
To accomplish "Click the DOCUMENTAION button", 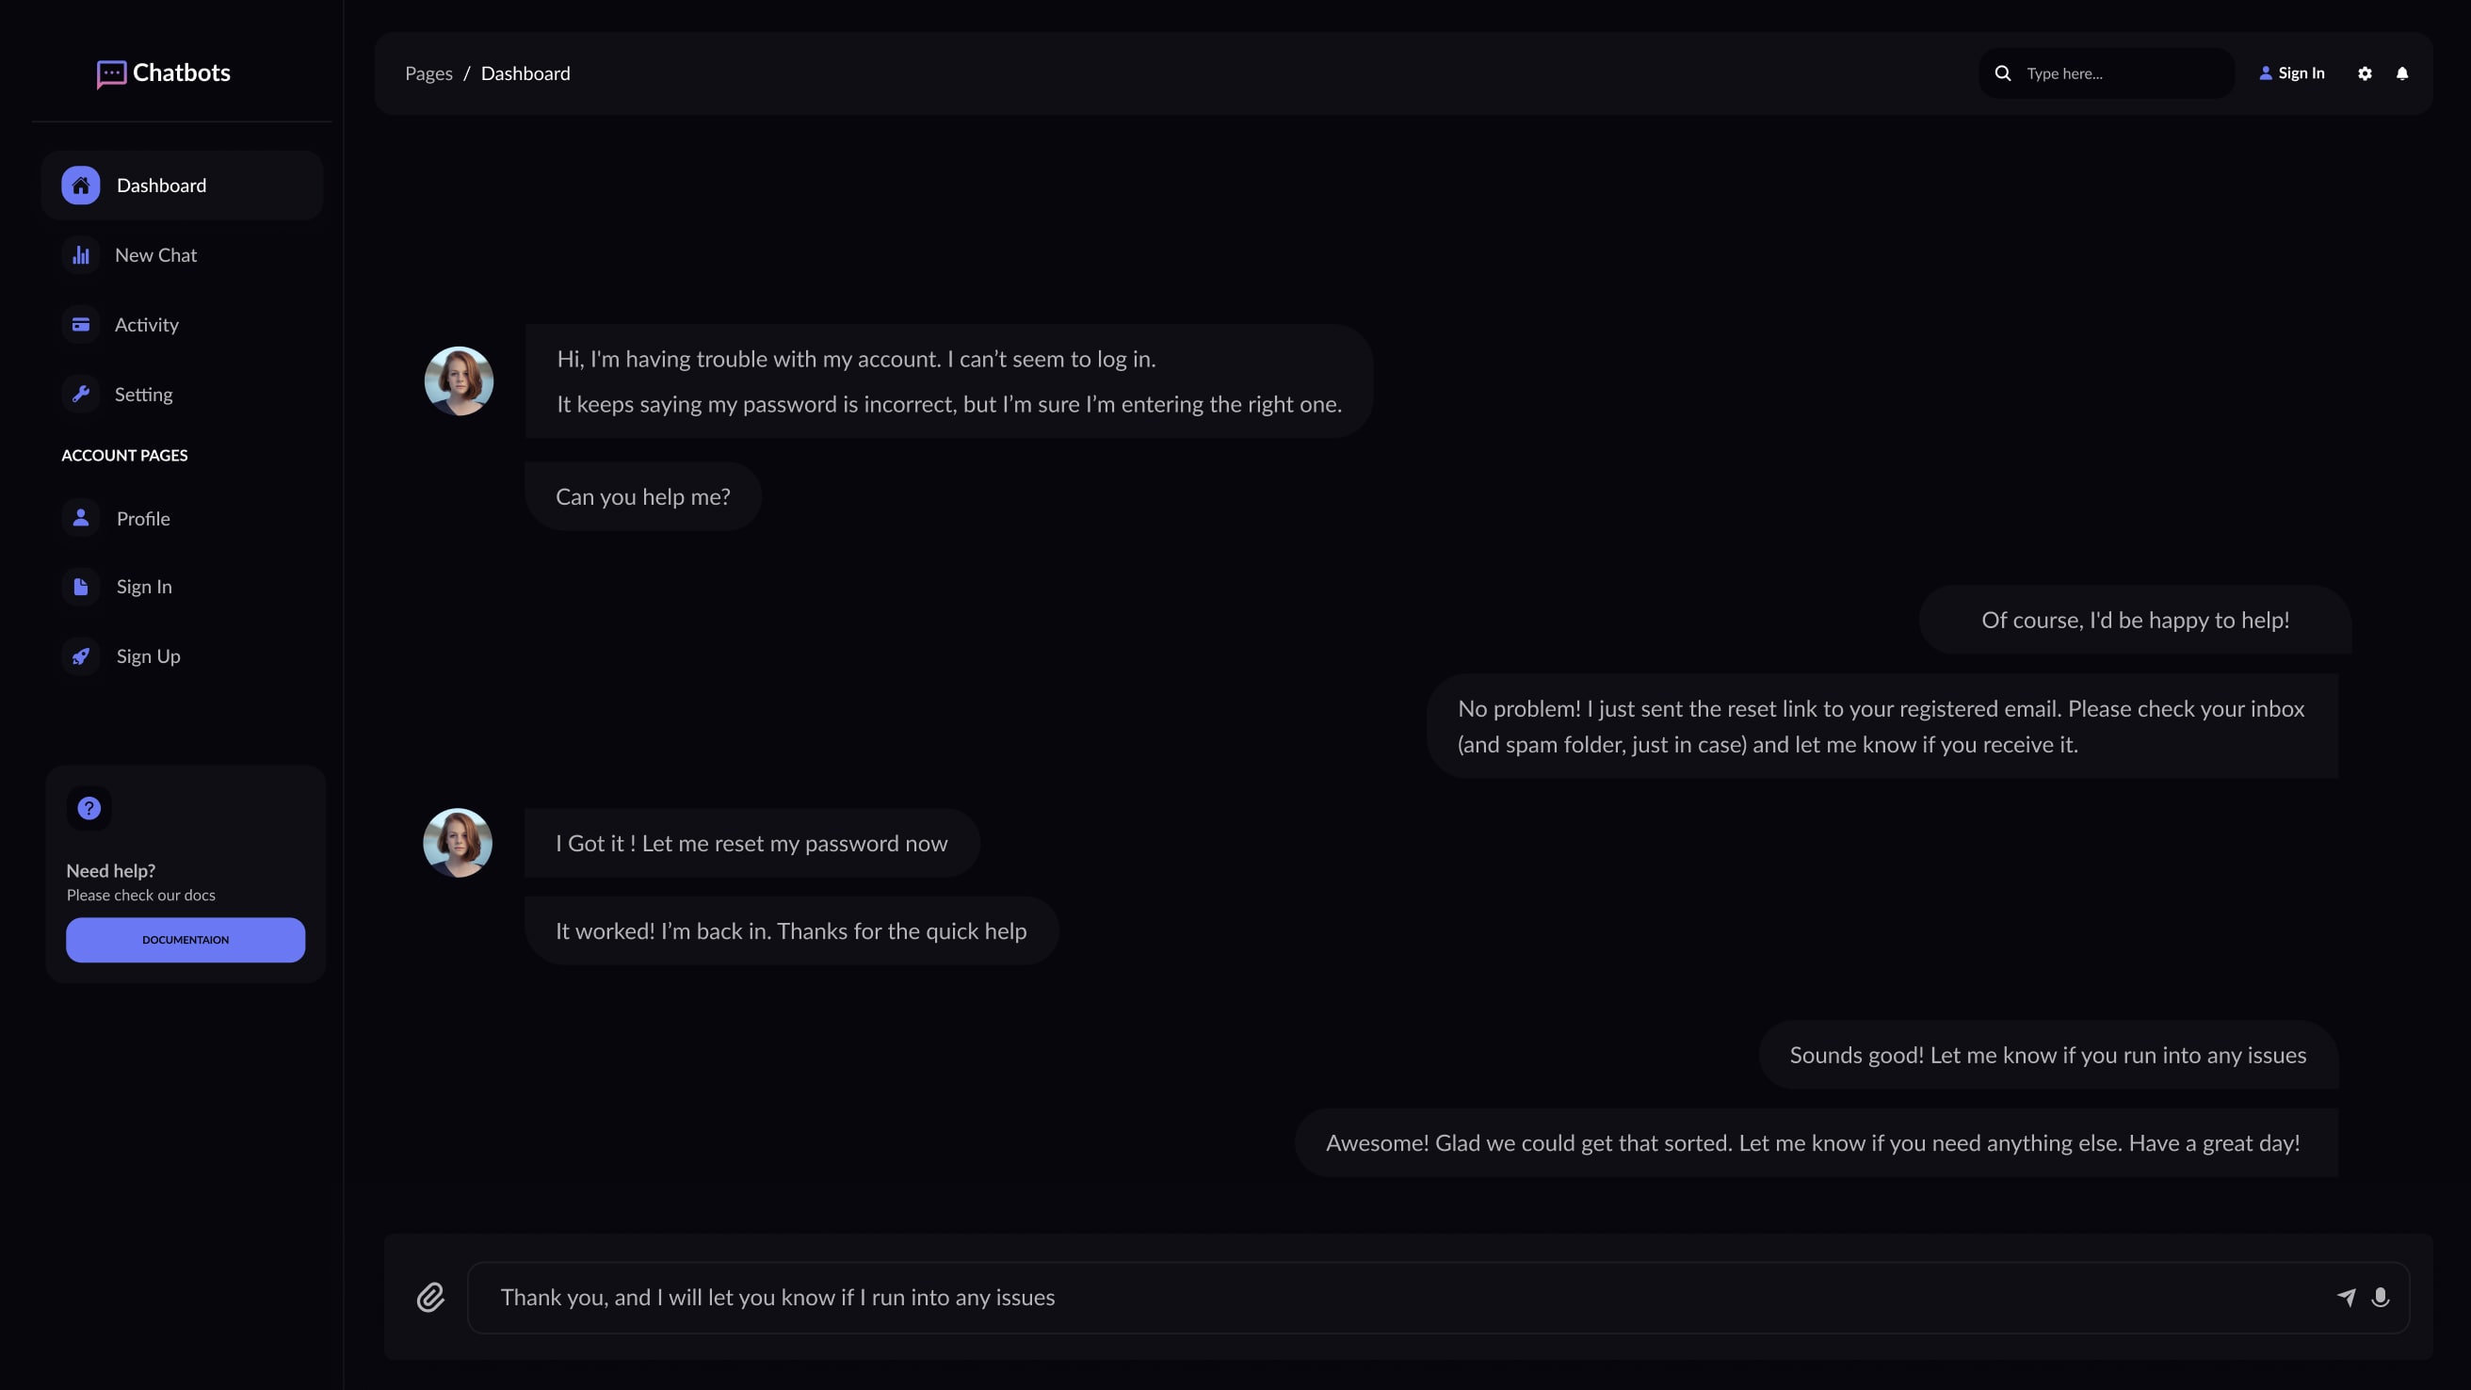I will [186, 939].
